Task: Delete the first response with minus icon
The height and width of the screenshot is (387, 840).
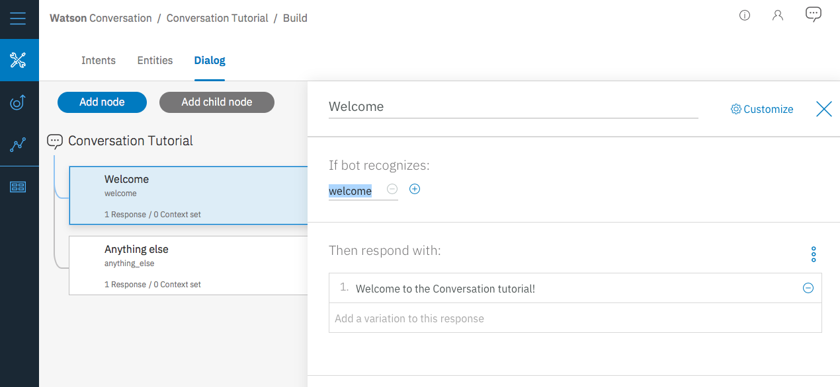Action: click(x=808, y=288)
